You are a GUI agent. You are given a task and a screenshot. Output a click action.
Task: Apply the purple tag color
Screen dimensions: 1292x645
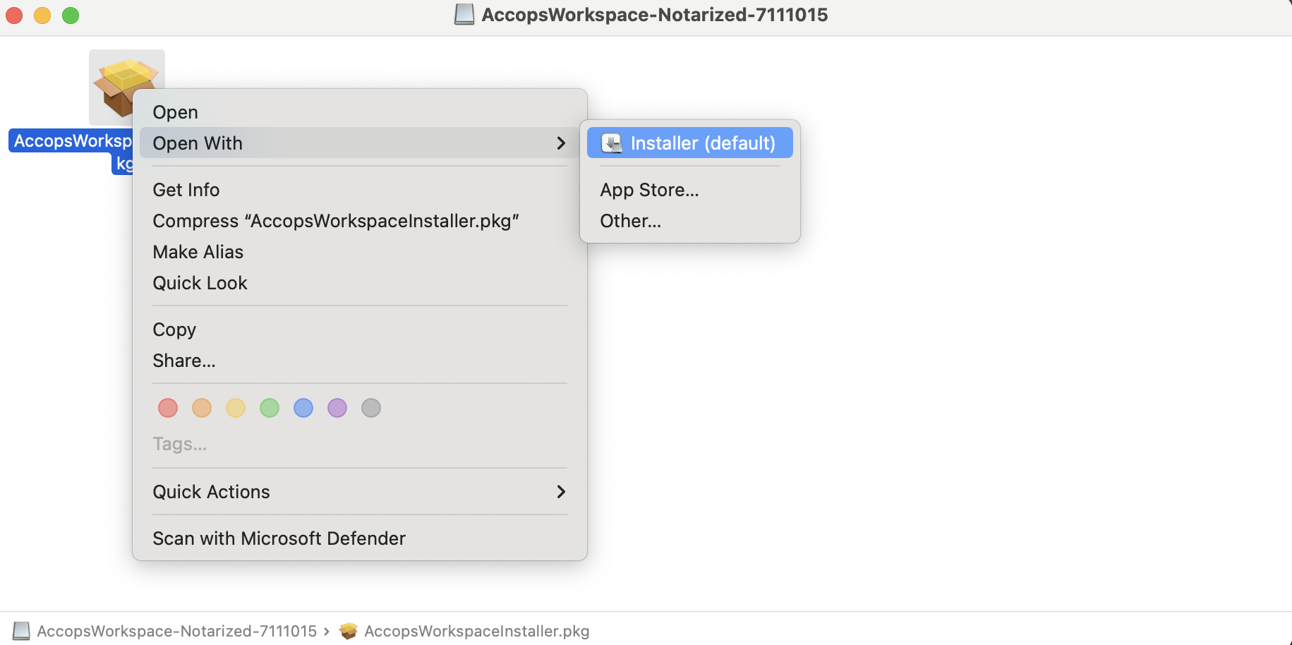pyautogui.click(x=337, y=408)
